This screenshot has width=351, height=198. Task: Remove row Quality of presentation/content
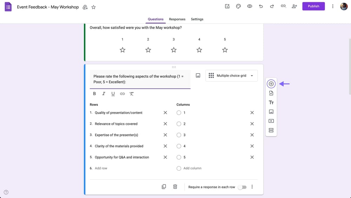pyautogui.click(x=165, y=113)
